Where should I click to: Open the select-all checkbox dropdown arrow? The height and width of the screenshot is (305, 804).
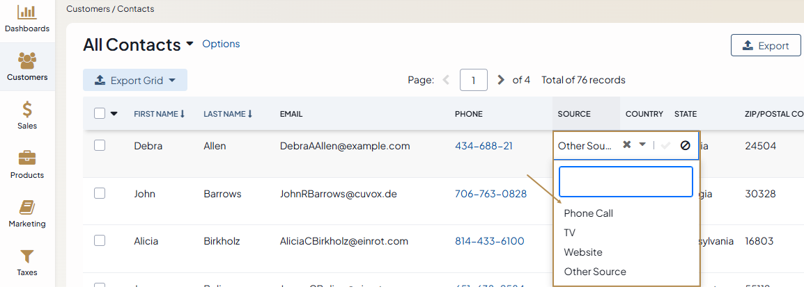[114, 114]
